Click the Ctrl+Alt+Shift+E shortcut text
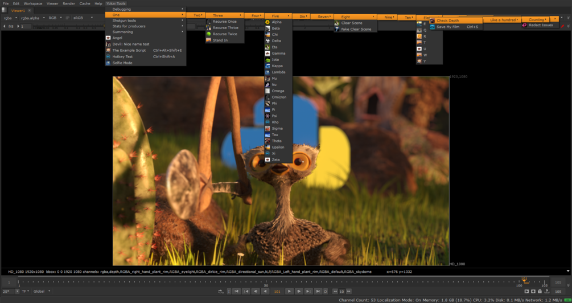Viewport: 572px width, 303px height. coord(167,50)
